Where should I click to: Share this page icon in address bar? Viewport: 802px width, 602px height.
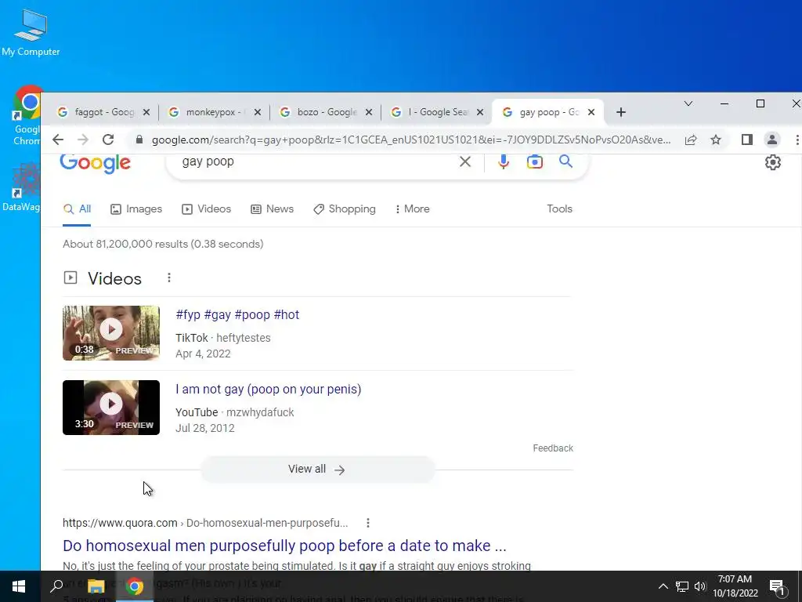691,140
